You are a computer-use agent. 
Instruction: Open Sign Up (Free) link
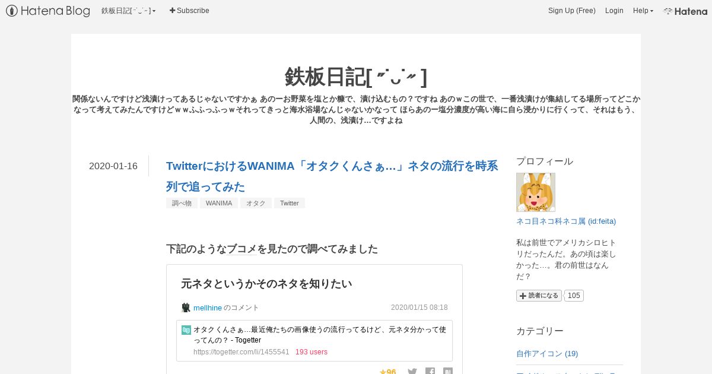point(571,11)
